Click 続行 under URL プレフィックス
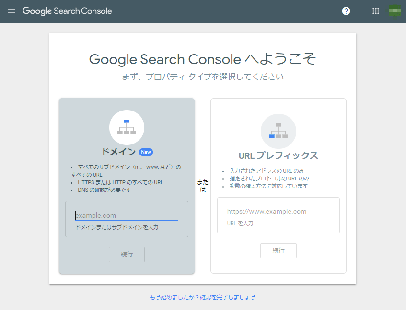406x310 pixels. tap(278, 250)
